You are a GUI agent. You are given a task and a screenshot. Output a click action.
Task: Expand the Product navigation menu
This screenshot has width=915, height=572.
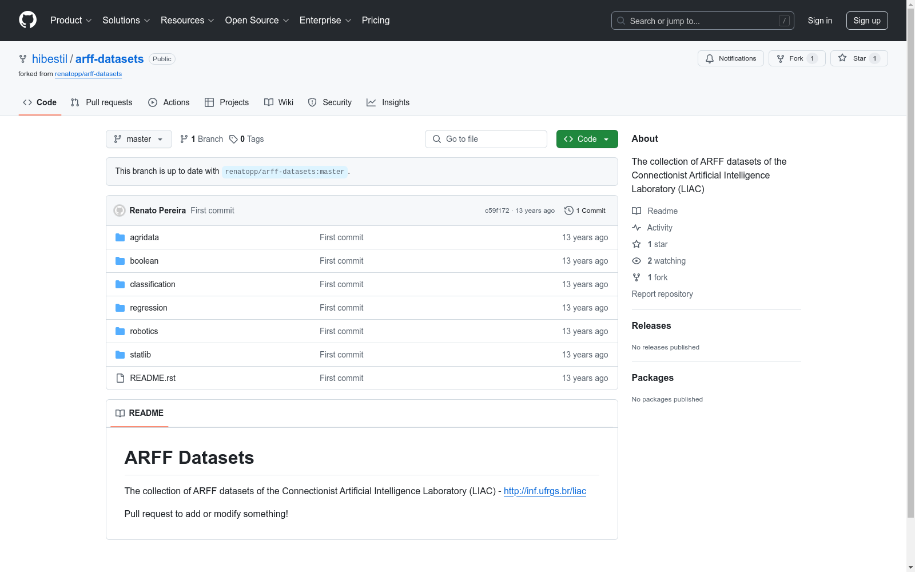(71, 21)
